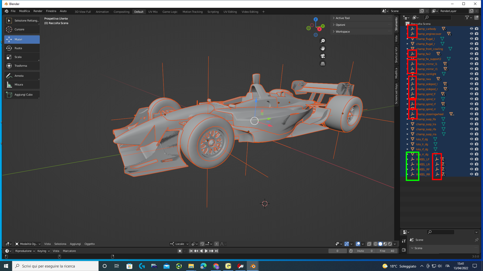This screenshot has width=483, height=271.
Task: Click the new collection icon in outliner
Action: pyautogui.click(x=476, y=18)
